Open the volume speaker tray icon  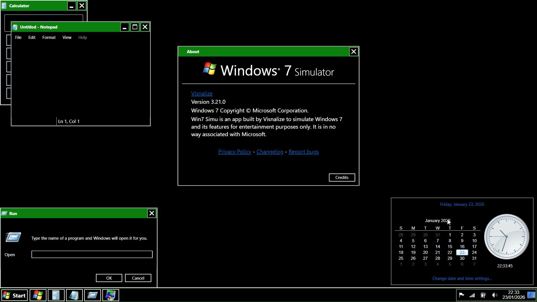pos(494,295)
